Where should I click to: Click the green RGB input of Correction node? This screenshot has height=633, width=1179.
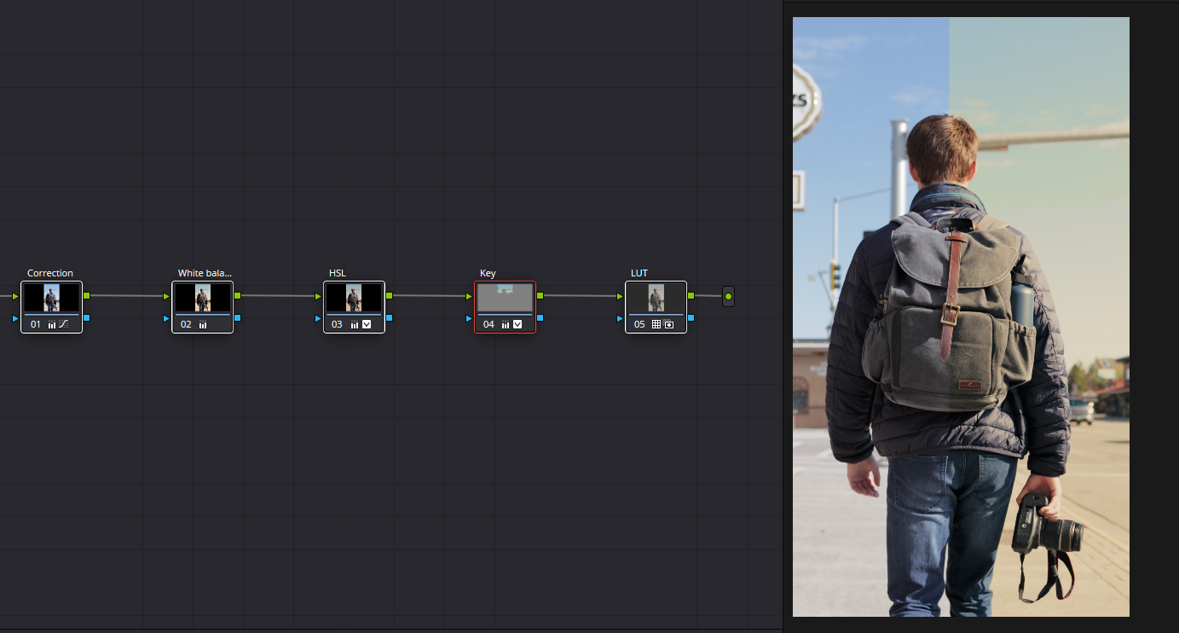(15, 296)
